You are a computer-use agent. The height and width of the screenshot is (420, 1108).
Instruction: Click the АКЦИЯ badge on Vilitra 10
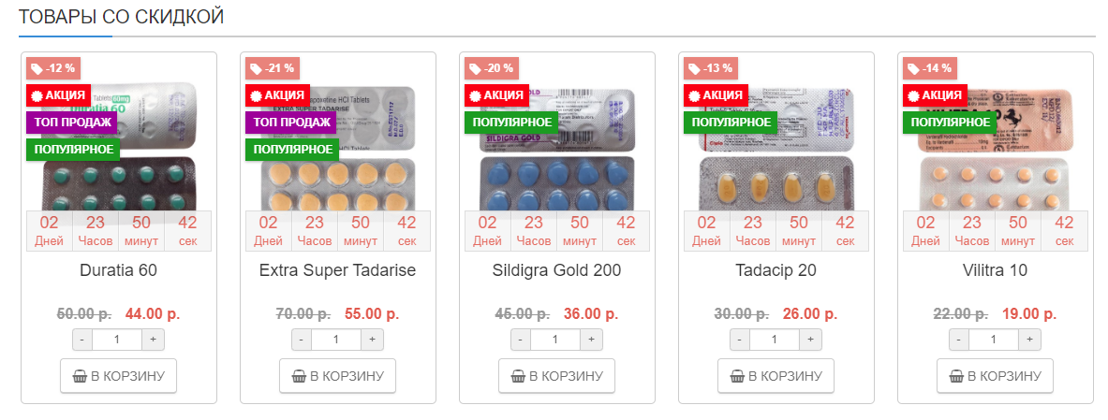[x=934, y=95]
